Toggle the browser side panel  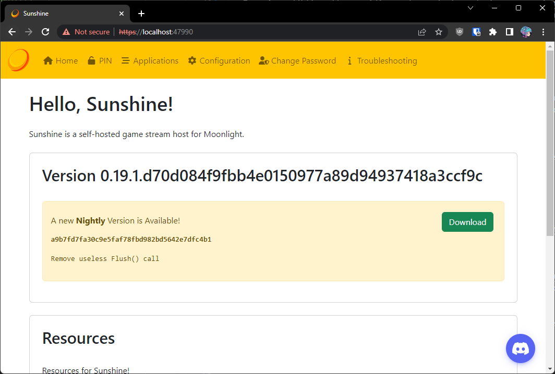pos(509,32)
